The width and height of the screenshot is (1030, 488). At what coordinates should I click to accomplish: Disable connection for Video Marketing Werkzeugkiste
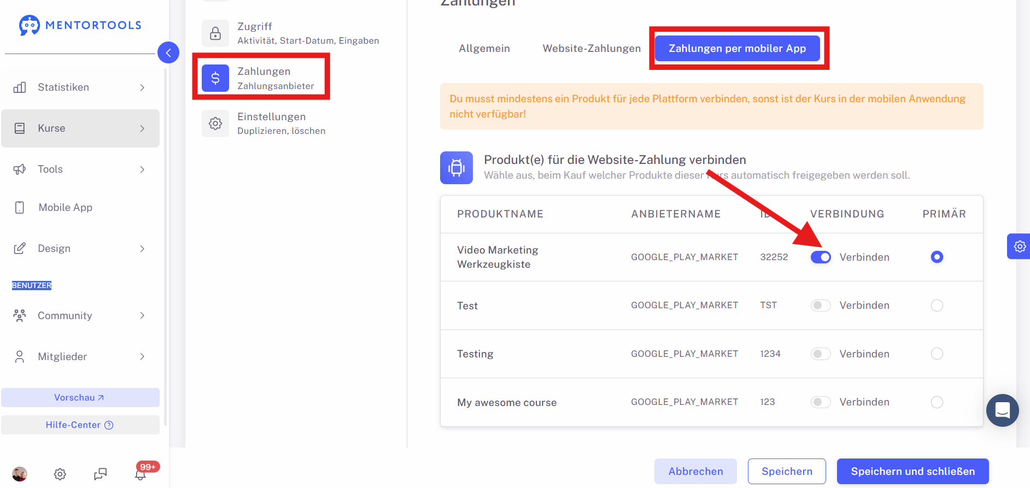pyautogui.click(x=821, y=257)
